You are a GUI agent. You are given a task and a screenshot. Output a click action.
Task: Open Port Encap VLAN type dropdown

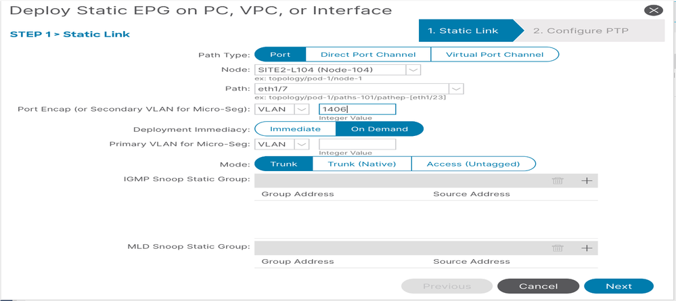[x=301, y=109]
